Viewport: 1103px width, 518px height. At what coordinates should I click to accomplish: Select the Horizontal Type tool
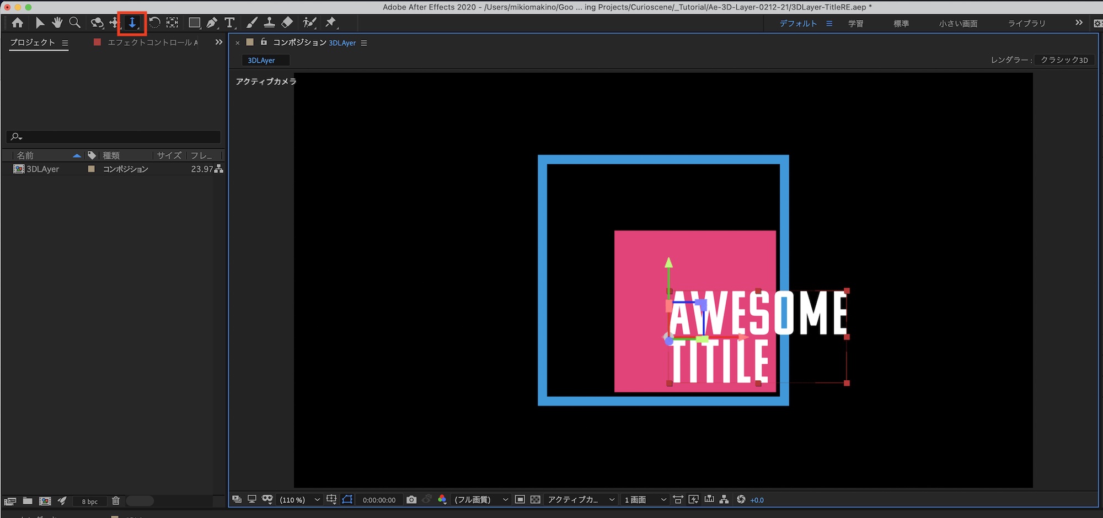pos(229,23)
